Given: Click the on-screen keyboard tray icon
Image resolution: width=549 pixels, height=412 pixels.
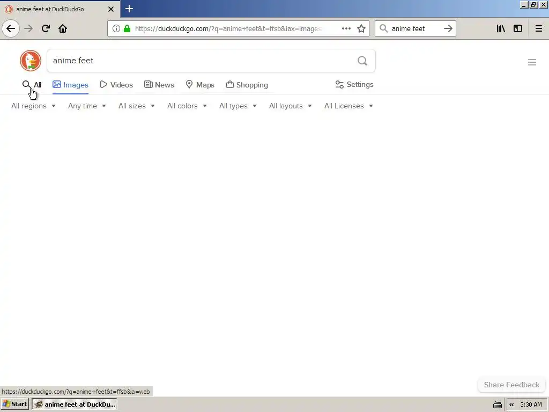Looking at the screenshot, I should click(497, 404).
